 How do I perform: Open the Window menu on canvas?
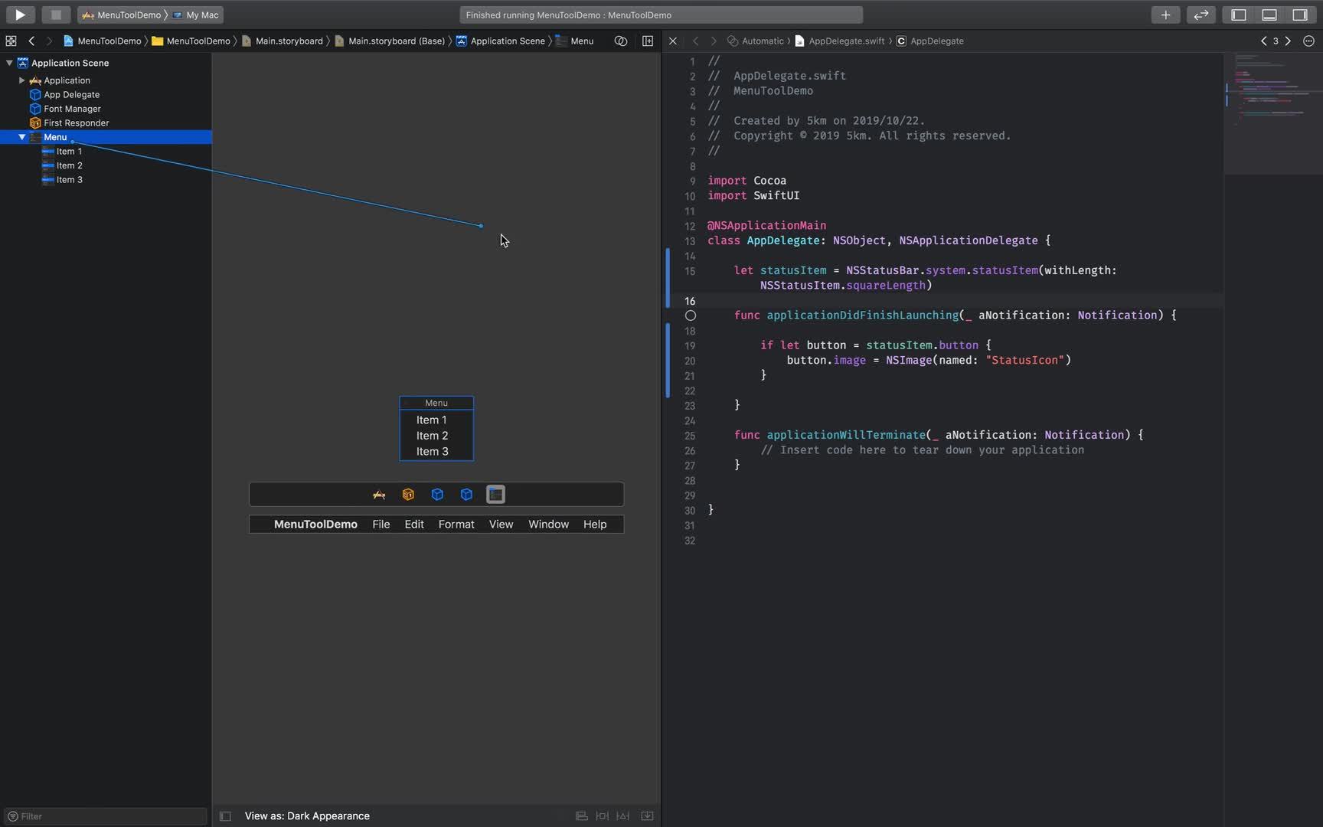548,525
